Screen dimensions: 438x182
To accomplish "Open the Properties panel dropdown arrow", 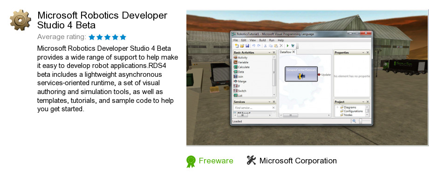I will (x=363, y=53).
